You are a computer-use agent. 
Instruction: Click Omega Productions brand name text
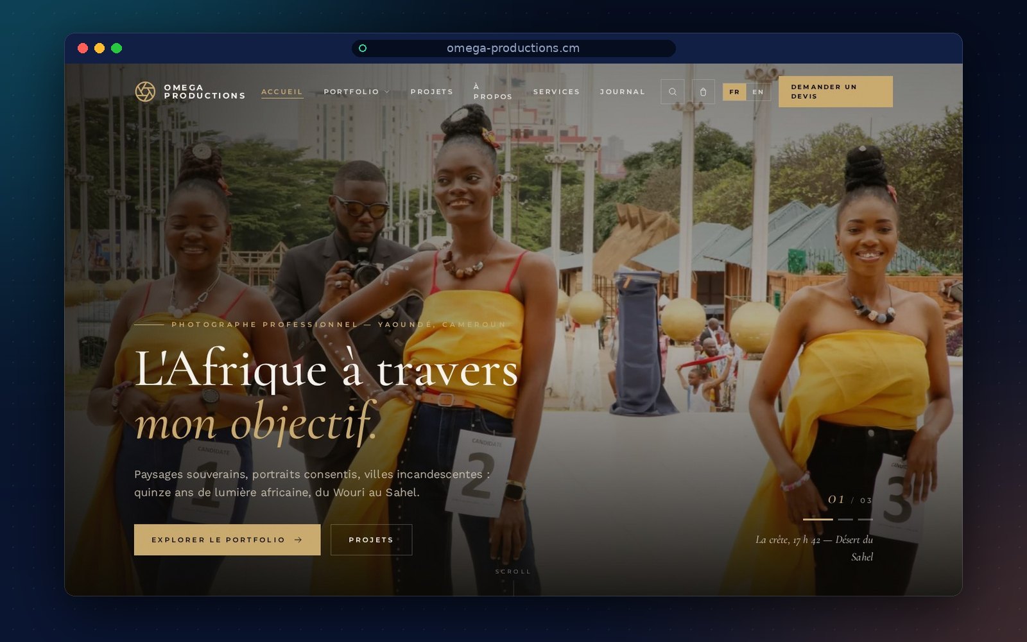pyautogui.click(x=205, y=92)
